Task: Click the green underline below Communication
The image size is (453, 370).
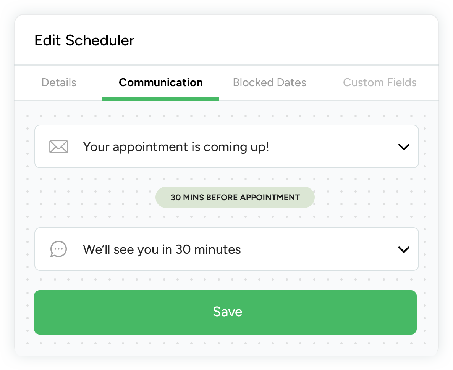Action: click(x=160, y=99)
